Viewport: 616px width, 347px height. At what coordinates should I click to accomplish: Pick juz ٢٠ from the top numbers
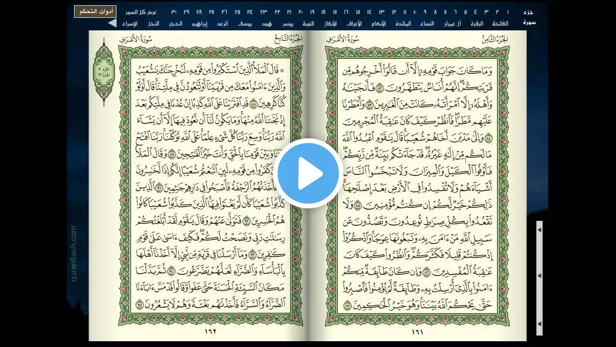click(x=300, y=12)
